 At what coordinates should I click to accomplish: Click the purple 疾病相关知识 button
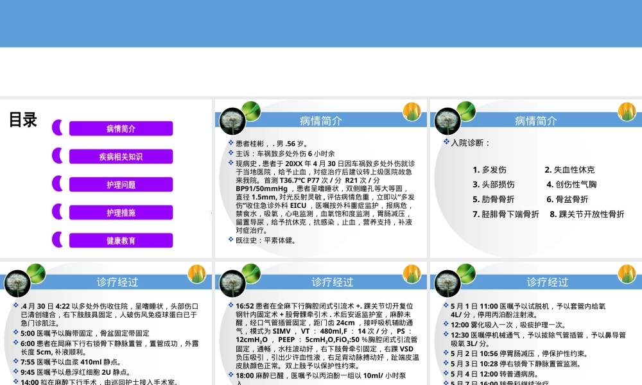click(121, 157)
